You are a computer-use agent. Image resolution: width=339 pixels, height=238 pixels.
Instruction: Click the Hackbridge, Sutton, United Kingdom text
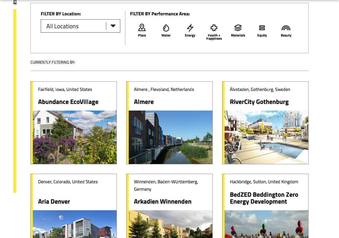264,182
